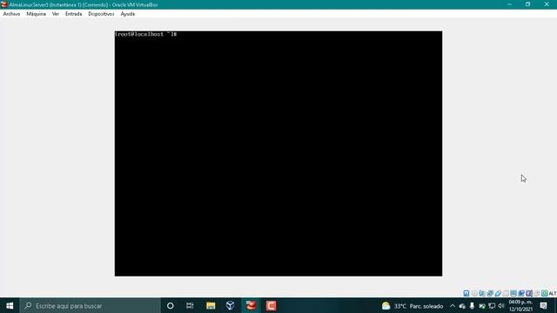This screenshot has height=313, width=557.
Task: Open Cortana from the taskbar
Action: click(x=171, y=305)
